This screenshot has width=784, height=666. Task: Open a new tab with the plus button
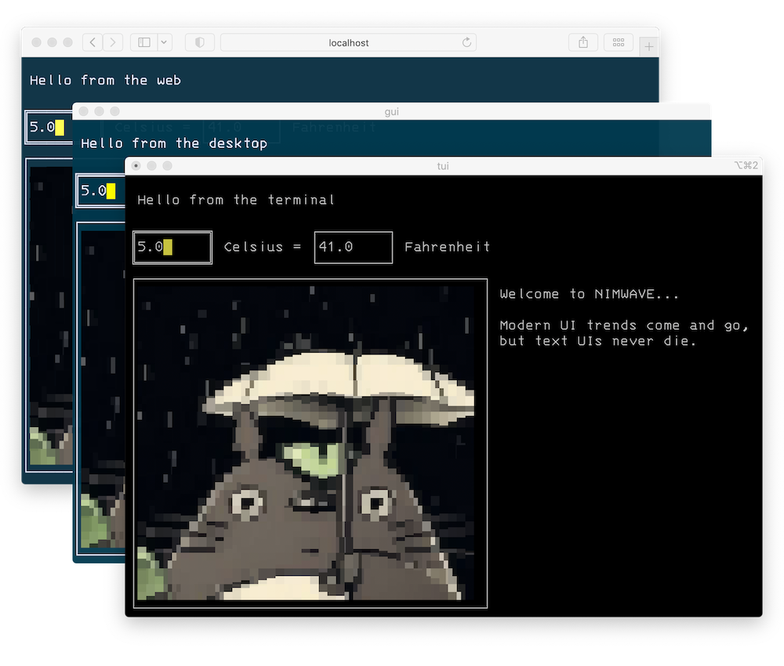tap(648, 47)
